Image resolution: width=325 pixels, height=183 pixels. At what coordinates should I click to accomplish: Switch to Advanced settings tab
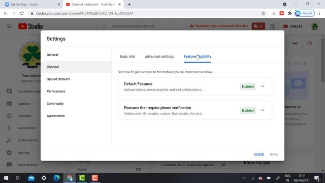159,56
